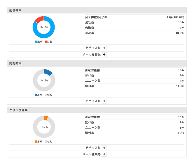
Task: Click the 6.2% click-rate donut chart center
Action: [x=44, y=127]
